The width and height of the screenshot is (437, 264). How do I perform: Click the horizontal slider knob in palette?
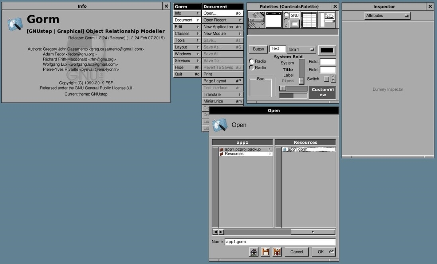283,89
